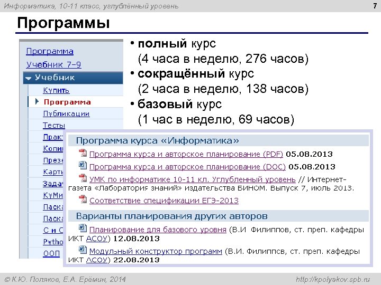Open the Презе… submenu link
Screen dimensions: 381x285
click(53, 160)
